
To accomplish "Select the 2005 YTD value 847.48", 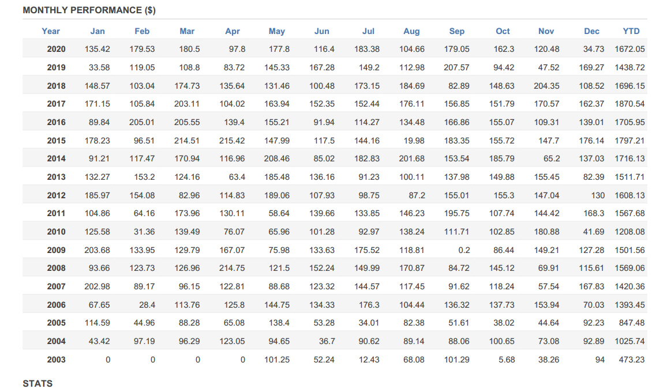I will pos(632,323).
